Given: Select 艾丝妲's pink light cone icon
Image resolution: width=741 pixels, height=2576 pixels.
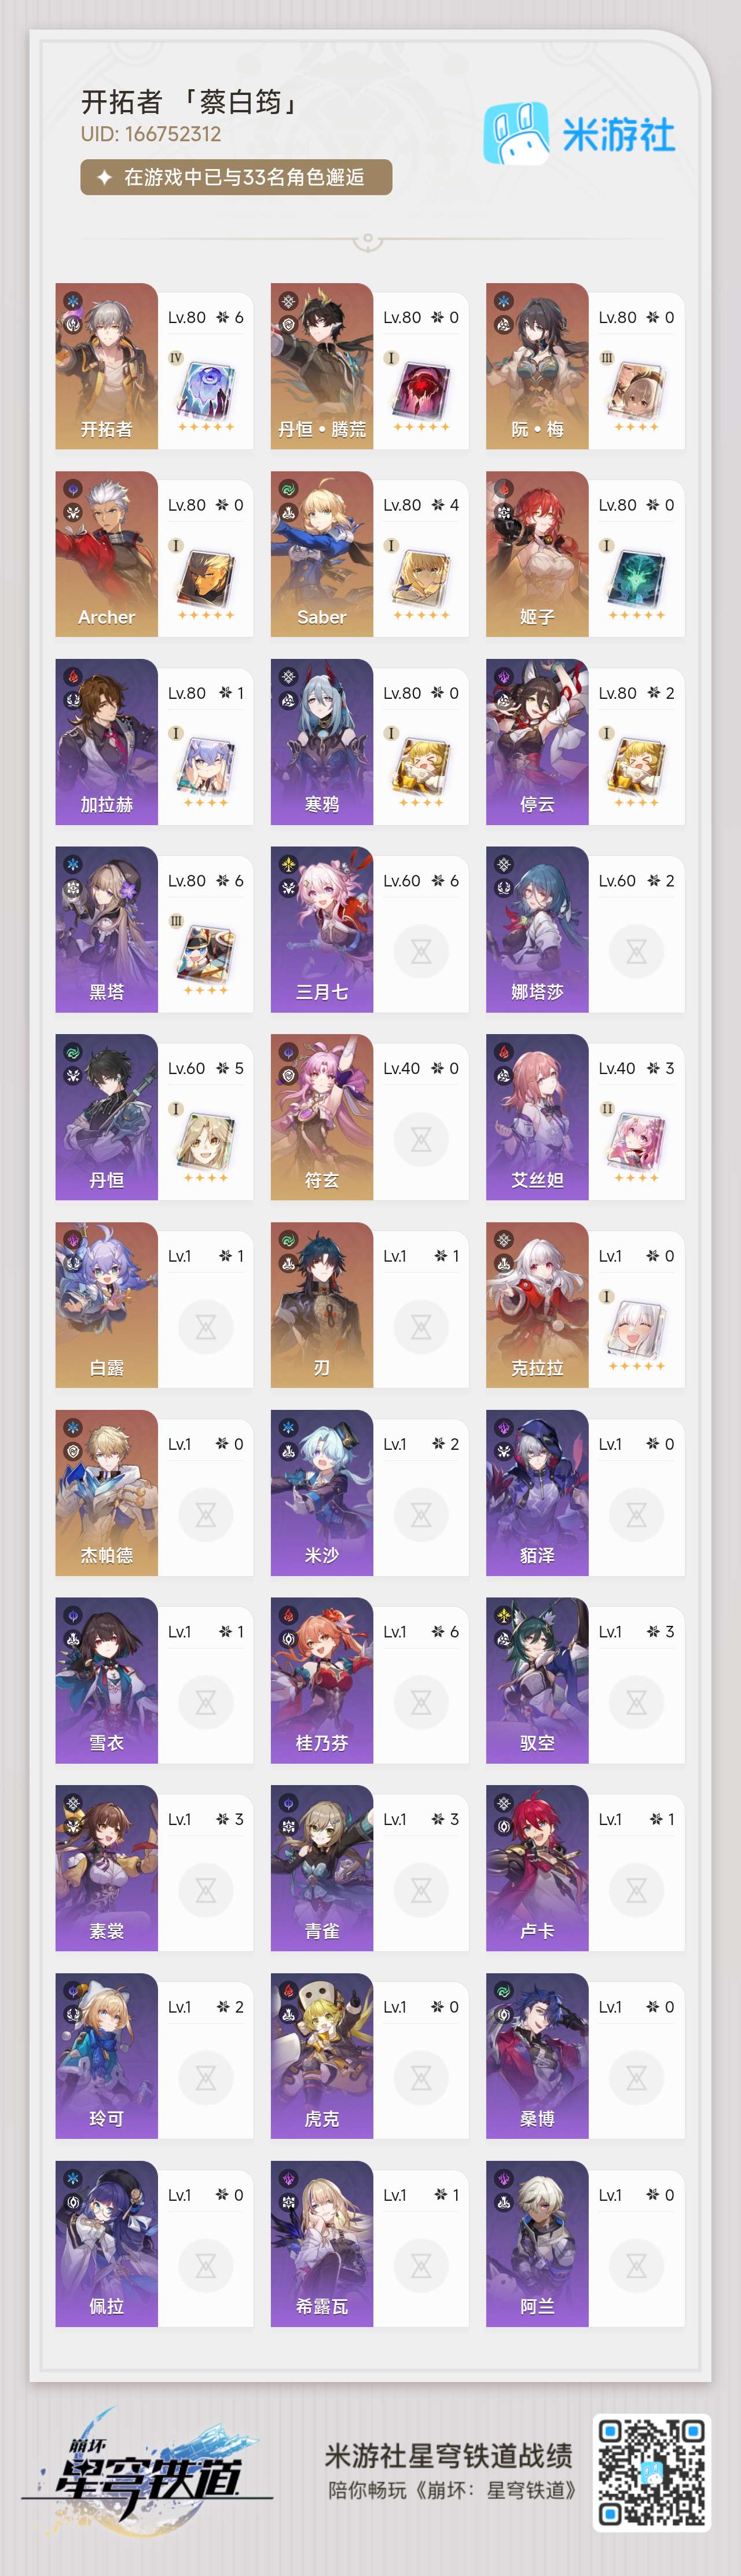Looking at the screenshot, I should click(636, 1140).
